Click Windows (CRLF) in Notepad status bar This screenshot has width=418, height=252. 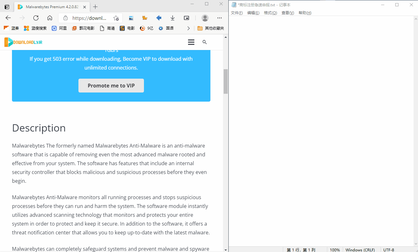(x=360, y=250)
